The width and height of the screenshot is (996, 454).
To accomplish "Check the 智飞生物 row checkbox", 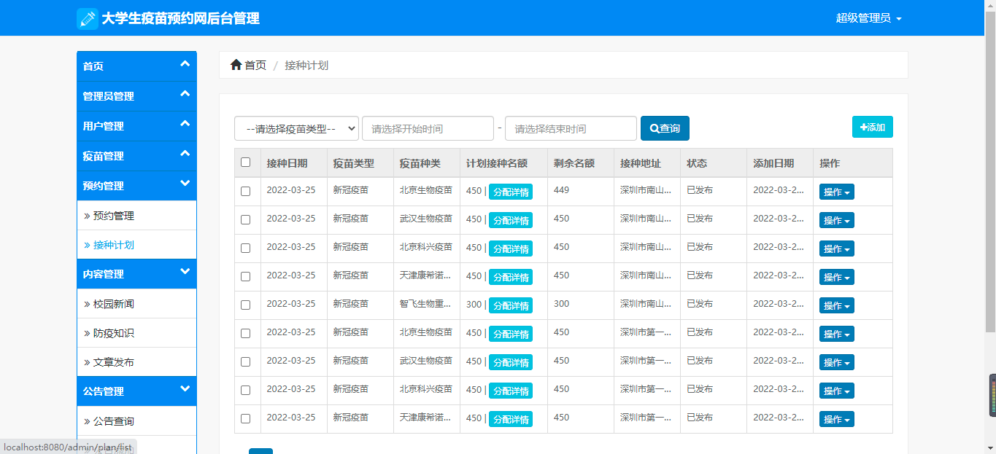I will point(245,305).
